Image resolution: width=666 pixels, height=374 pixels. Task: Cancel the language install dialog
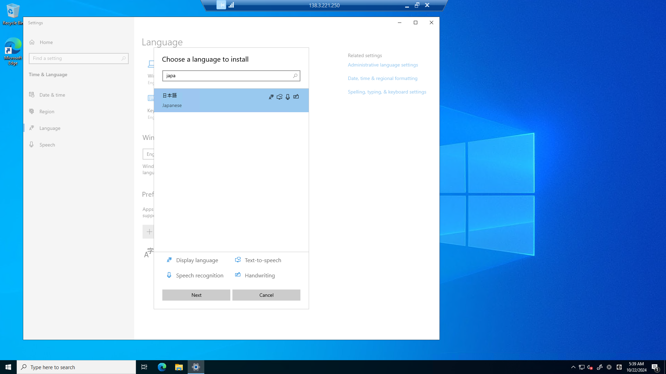click(266, 295)
